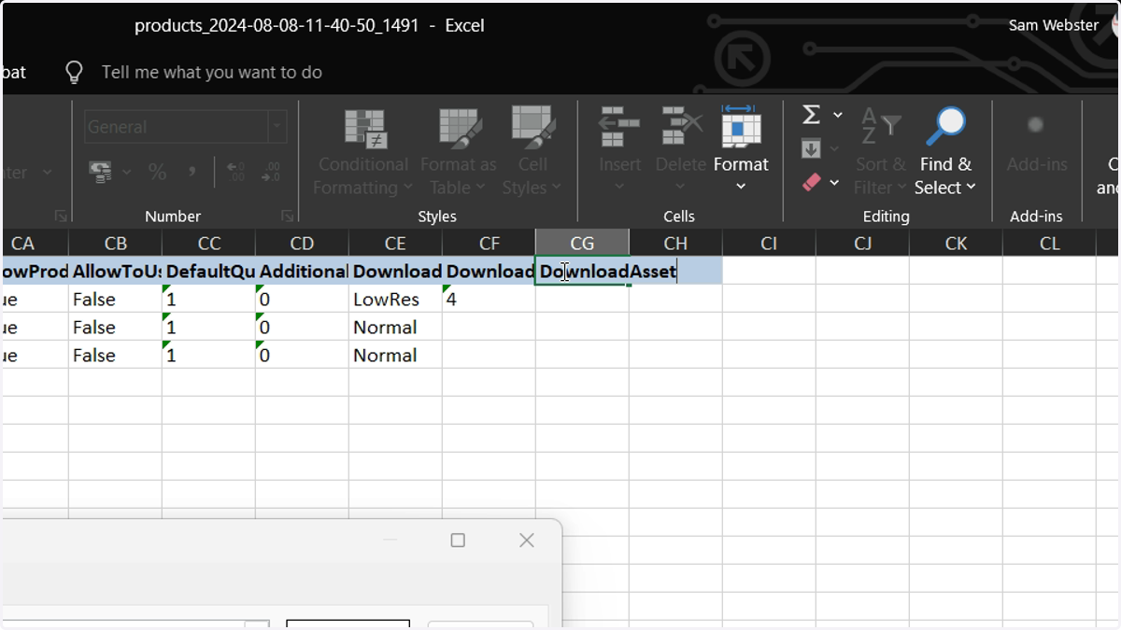
Task: Select column header CA
Action: tap(34, 244)
